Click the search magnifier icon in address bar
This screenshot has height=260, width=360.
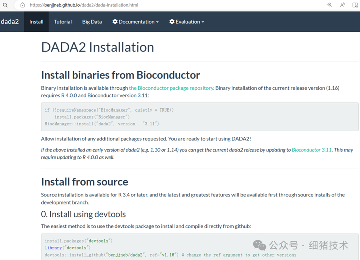pyautogui.click(x=5, y=5)
